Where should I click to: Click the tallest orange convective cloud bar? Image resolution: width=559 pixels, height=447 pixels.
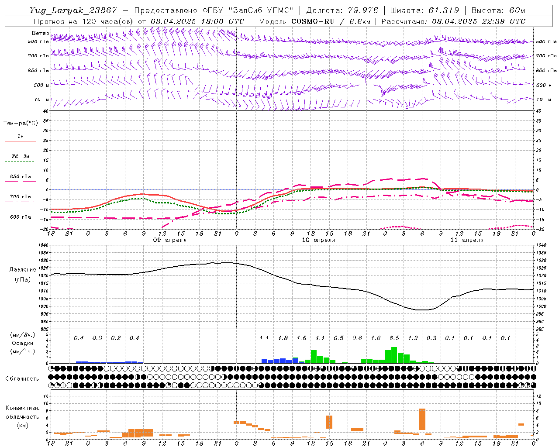(x=422, y=419)
